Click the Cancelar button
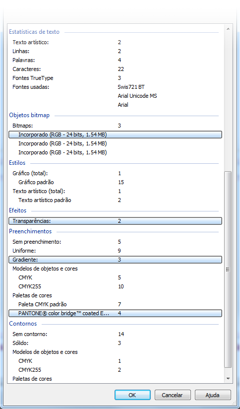 (173, 395)
